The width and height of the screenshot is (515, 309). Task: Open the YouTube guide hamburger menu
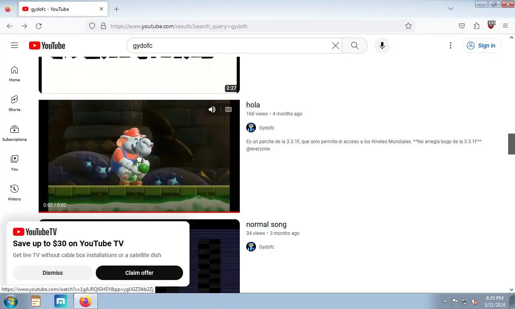[14, 45]
